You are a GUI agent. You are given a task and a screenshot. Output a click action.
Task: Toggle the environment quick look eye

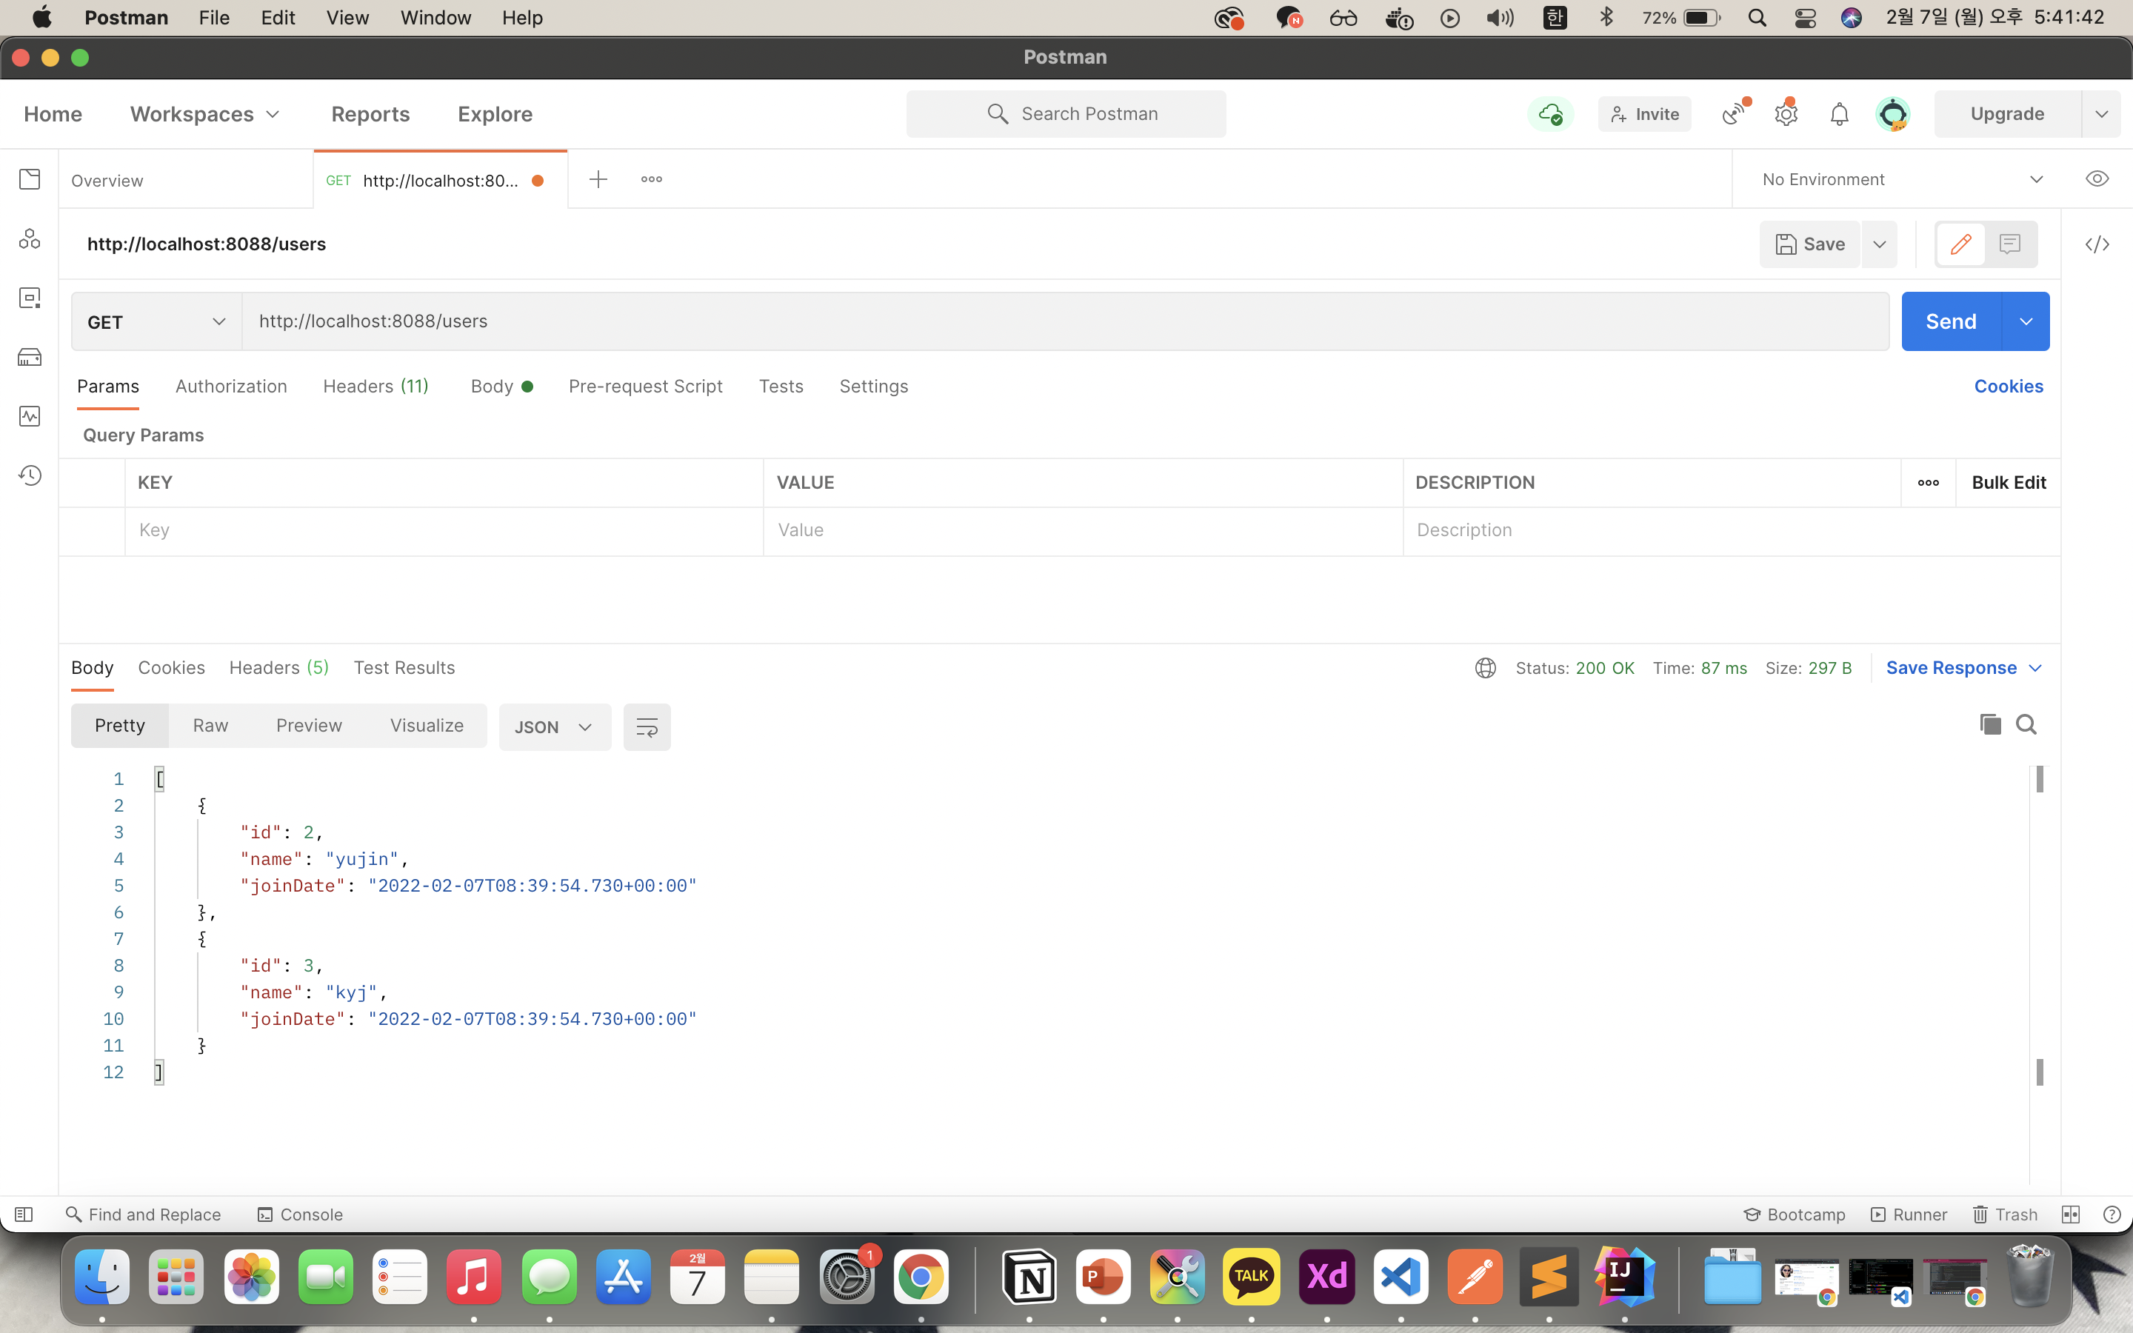click(x=2097, y=180)
